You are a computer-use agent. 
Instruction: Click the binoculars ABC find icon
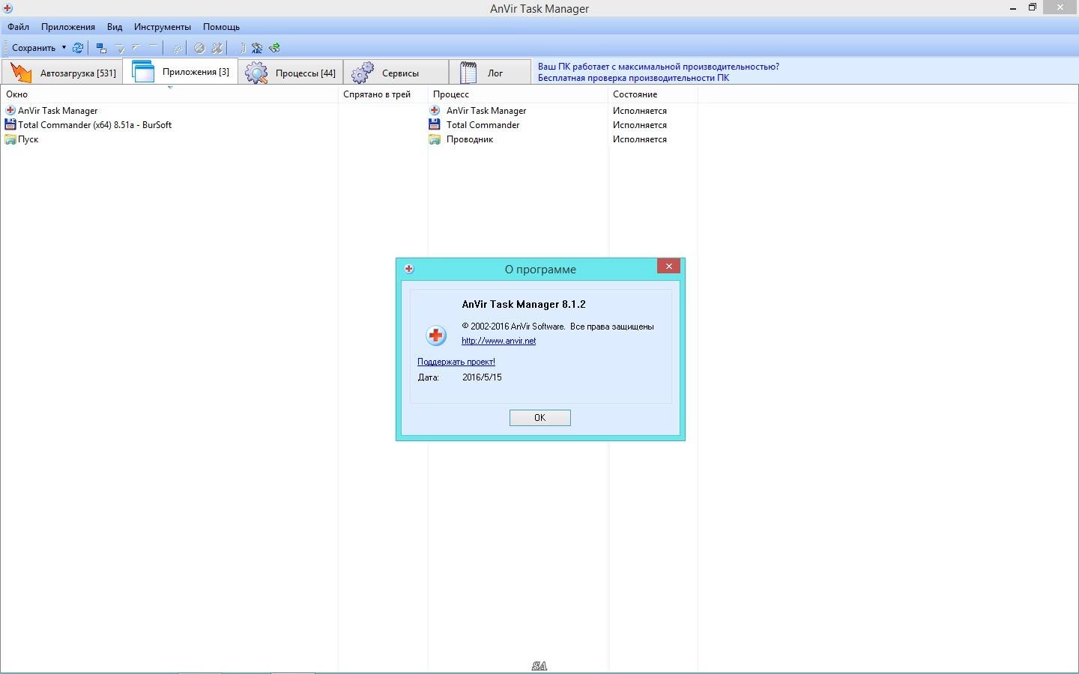click(257, 48)
